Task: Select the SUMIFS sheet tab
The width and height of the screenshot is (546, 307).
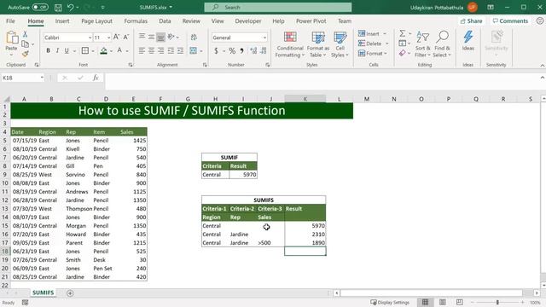Action: (44, 293)
